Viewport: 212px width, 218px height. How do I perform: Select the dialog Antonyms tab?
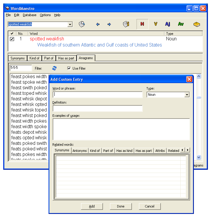[x=80, y=151]
